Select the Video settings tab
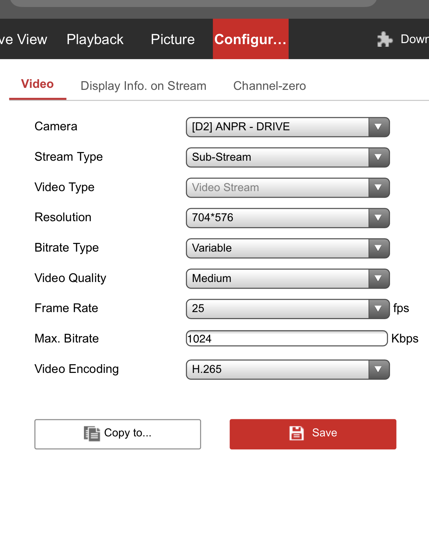The height and width of the screenshot is (544, 429). [37, 84]
